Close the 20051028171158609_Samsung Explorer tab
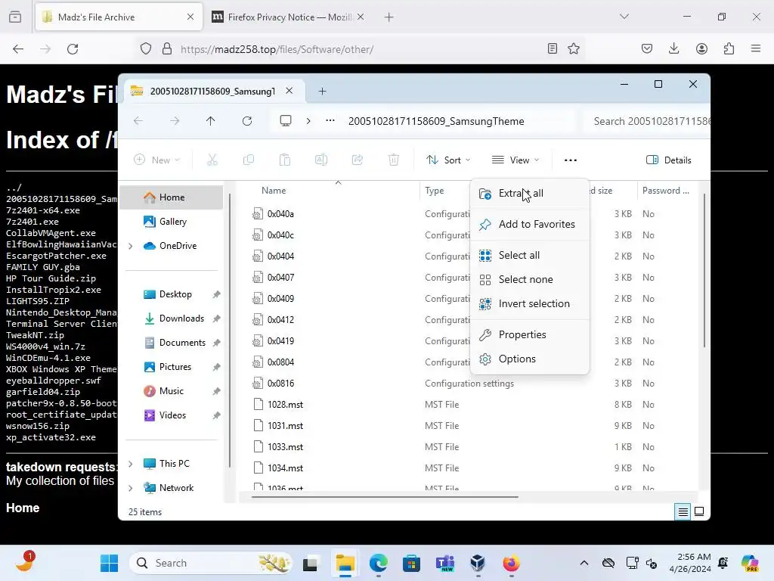774x581 pixels. point(289,91)
